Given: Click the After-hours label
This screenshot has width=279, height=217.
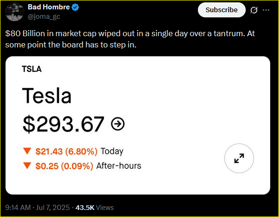Looking at the screenshot, I should (x=119, y=166).
